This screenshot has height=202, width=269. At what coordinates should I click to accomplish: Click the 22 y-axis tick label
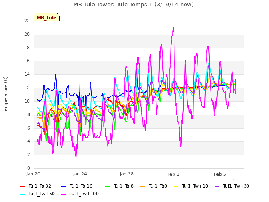click(x=27, y=21)
